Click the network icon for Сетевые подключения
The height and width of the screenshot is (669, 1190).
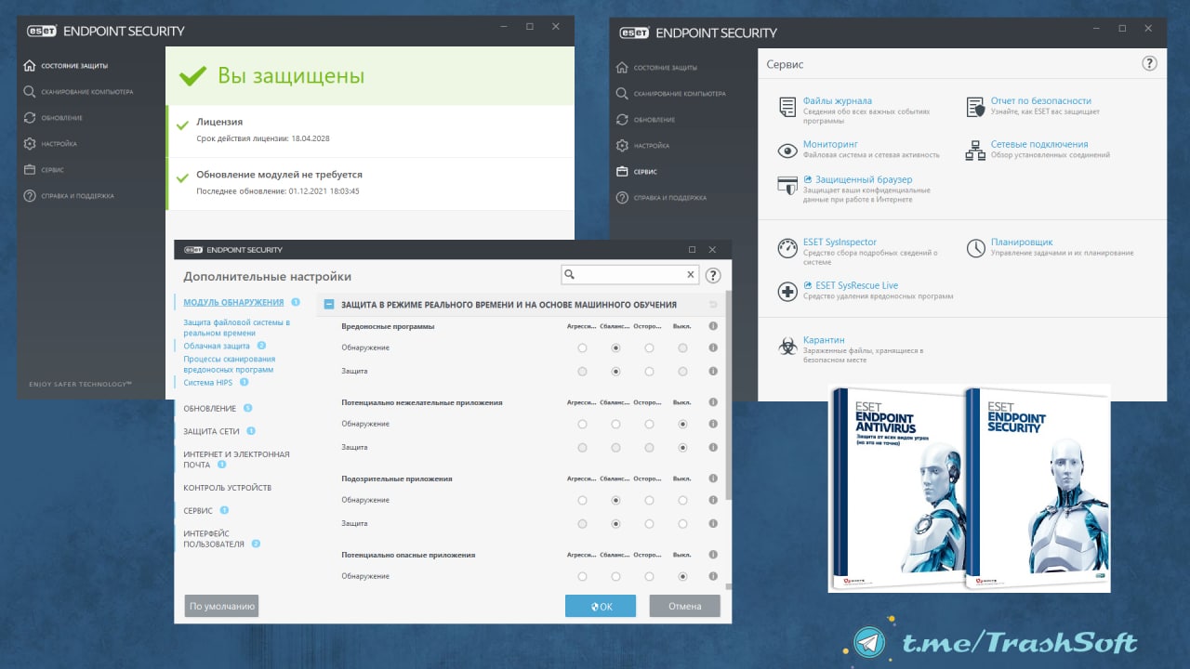tap(975, 151)
